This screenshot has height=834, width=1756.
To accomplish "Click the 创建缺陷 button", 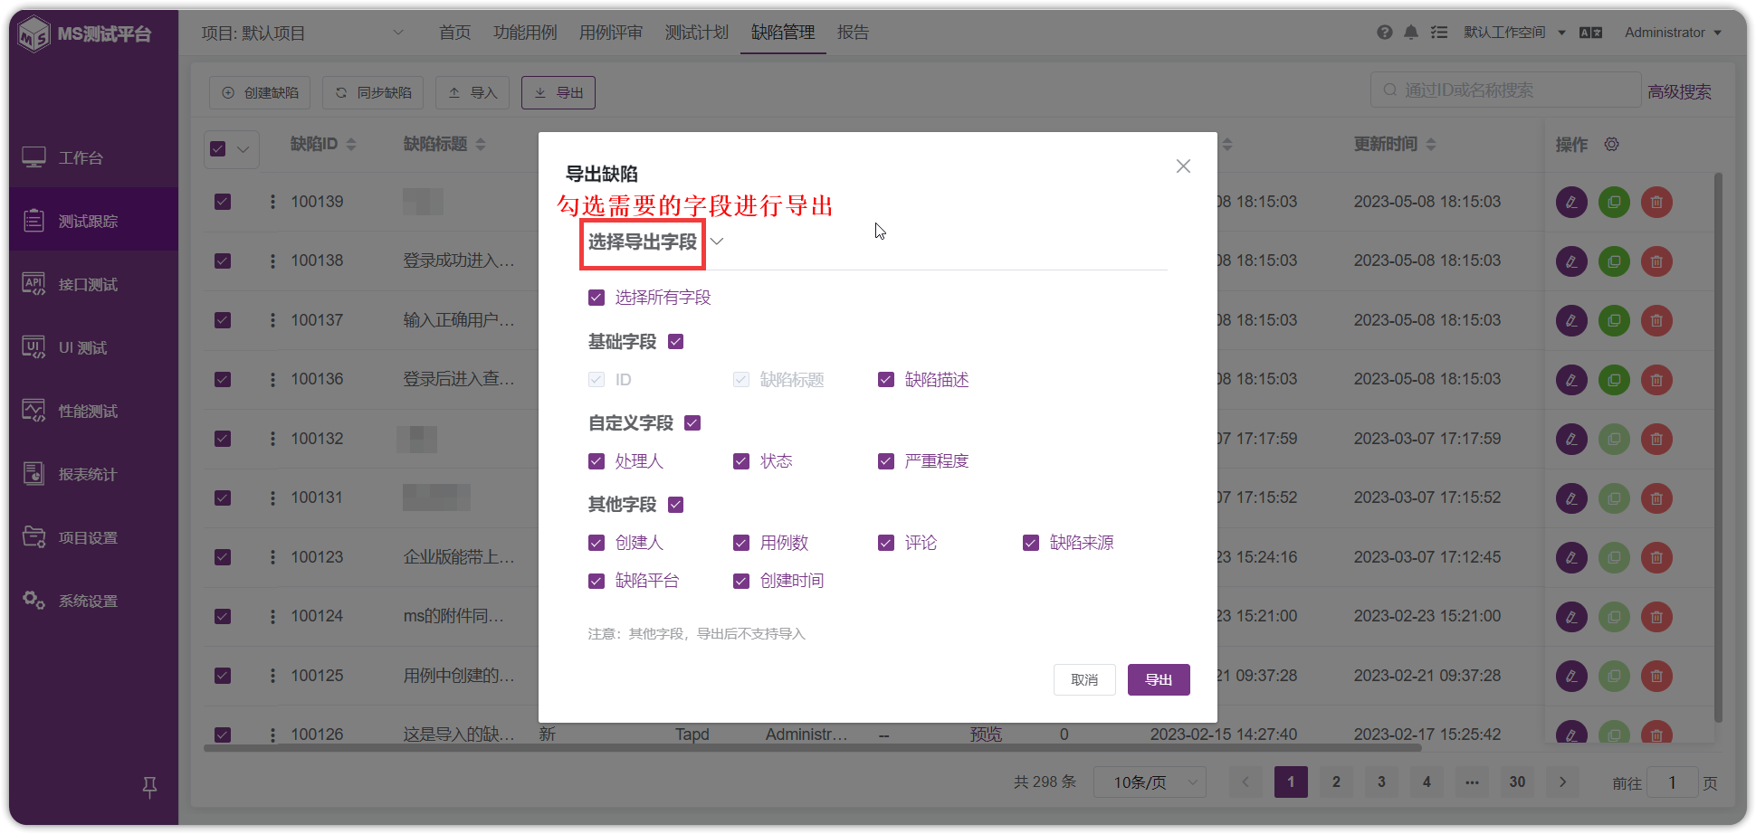I will (x=260, y=92).
